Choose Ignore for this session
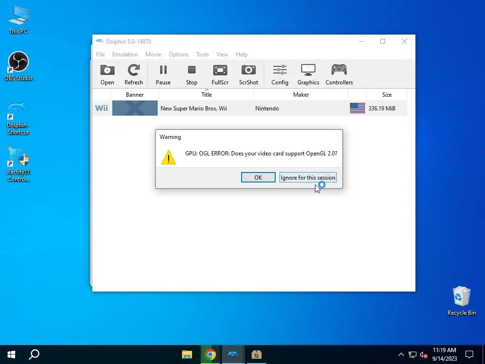This screenshot has width=485, height=364. pos(308,177)
